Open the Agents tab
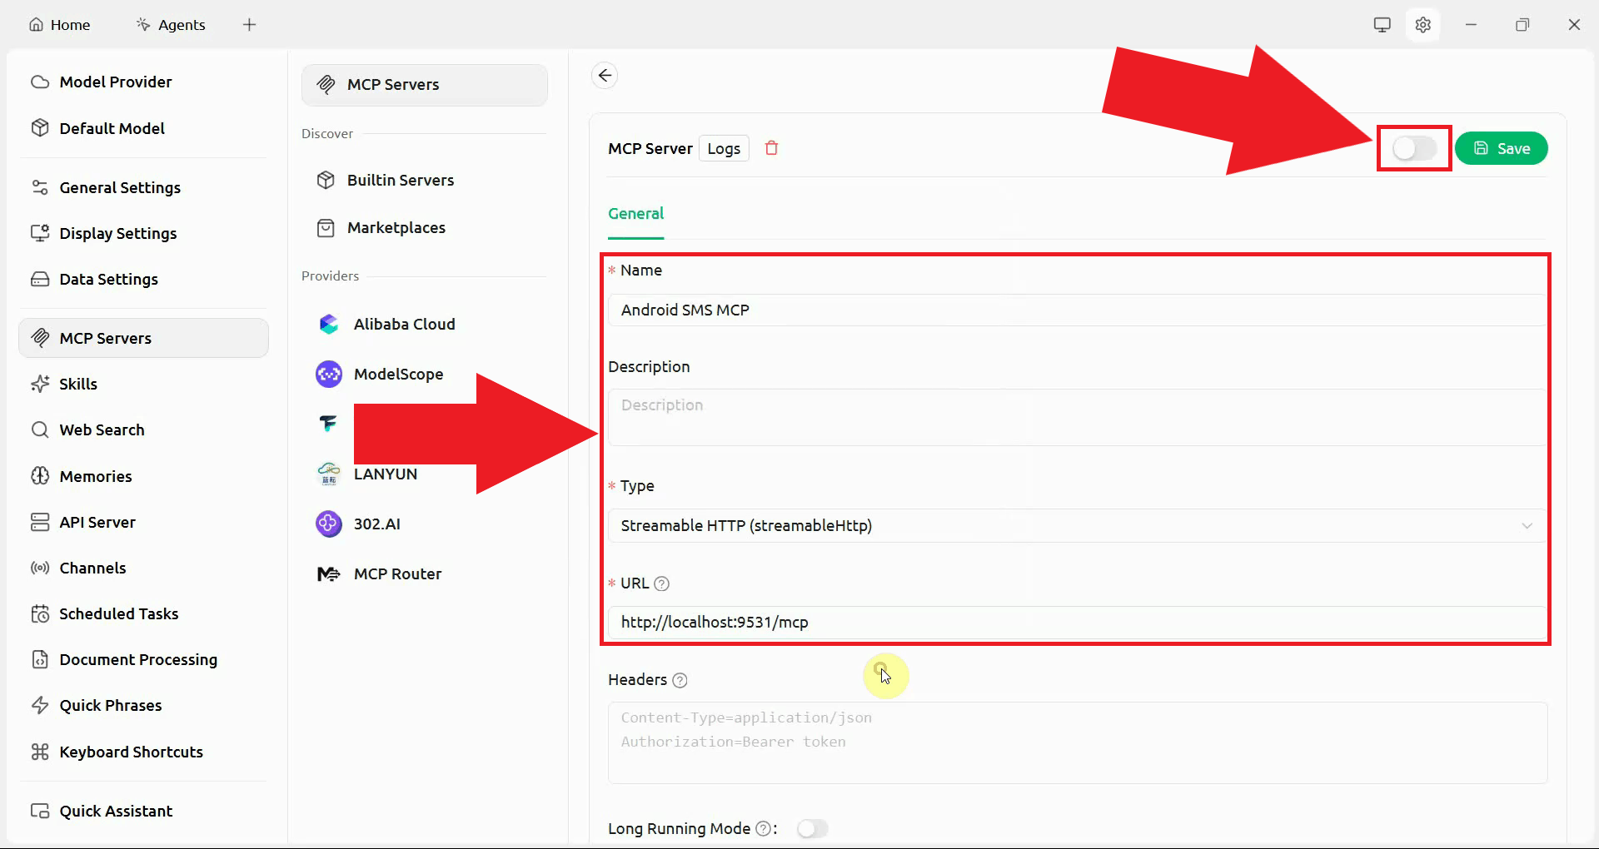The height and width of the screenshot is (849, 1599). (x=171, y=24)
